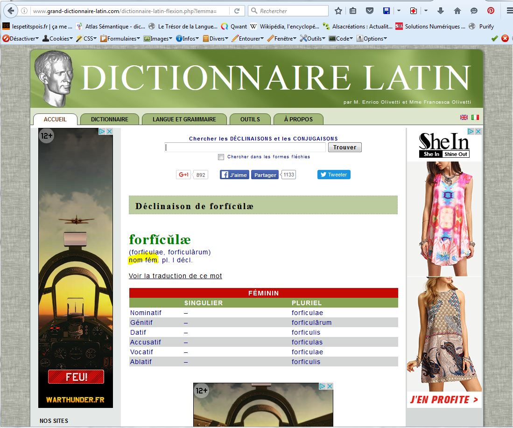This screenshot has height=428, width=513.
Task: Click the Tweeter share button
Action: pos(334,175)
